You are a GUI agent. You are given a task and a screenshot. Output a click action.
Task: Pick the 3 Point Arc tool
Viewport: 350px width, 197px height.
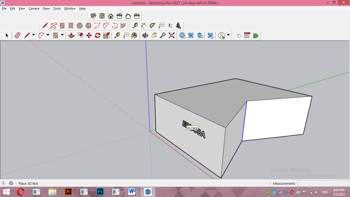[x=115, y=26]
